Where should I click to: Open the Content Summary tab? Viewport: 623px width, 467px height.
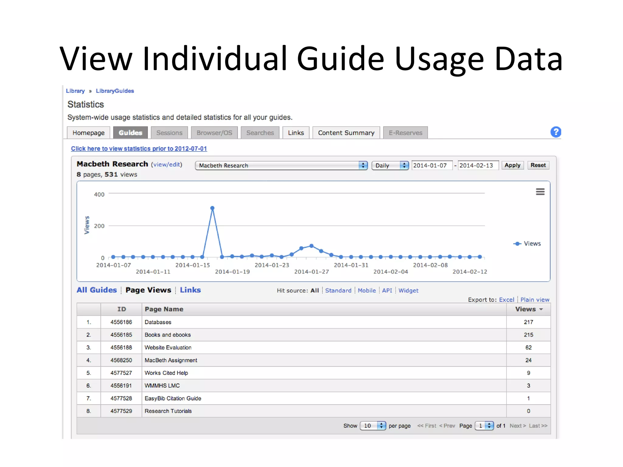tap(346, 133)
